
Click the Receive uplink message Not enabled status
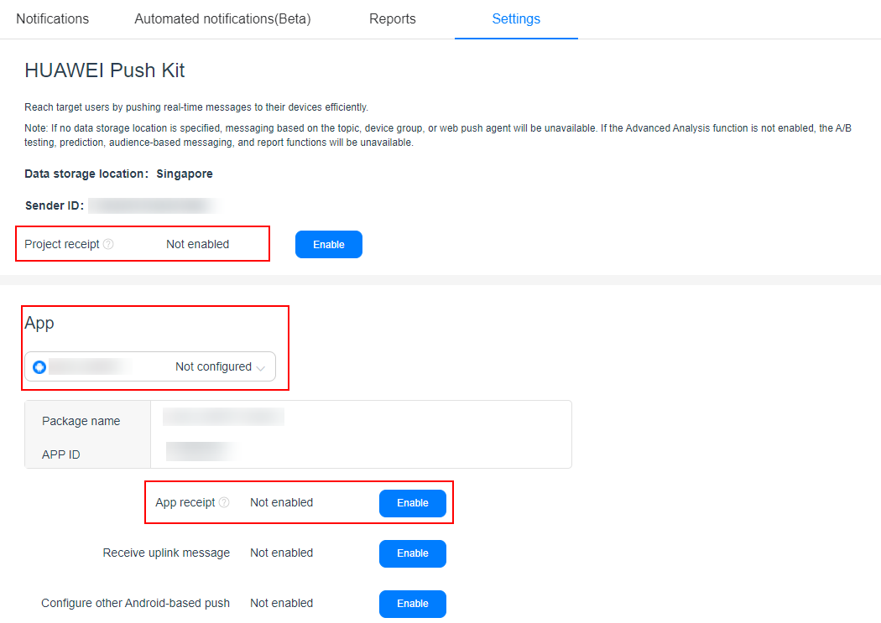click(281, 553)
